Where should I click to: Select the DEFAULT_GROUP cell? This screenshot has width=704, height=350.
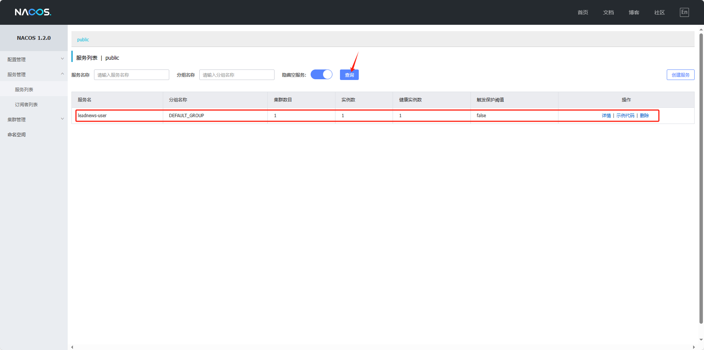215,116
